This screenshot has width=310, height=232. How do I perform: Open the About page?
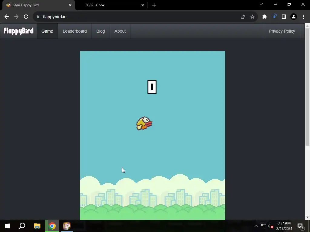coord(120,31)
